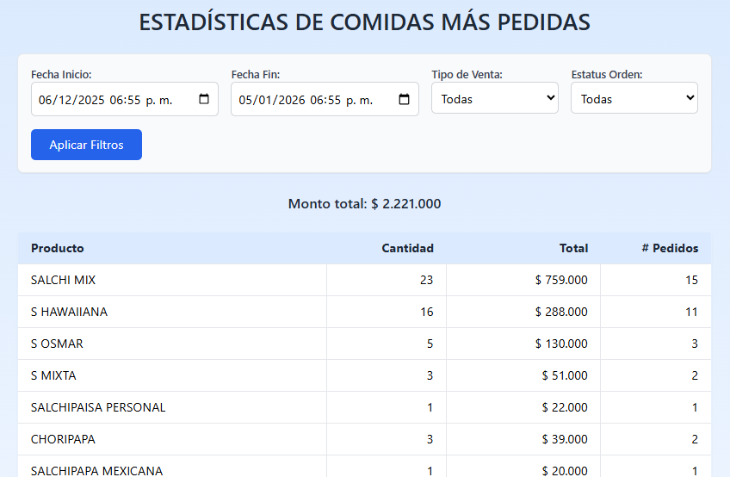Image resolution: width=730 pixels, height=477 pixels.
Task: Click the $ 759.000 total cell
Action: [561, 280]
